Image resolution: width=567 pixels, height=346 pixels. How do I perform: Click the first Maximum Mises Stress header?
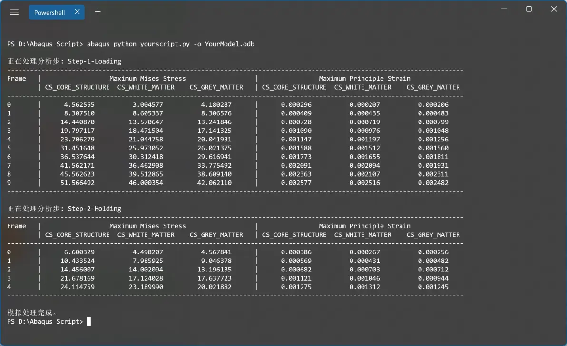pyautogui.click(x=147, y=79)
